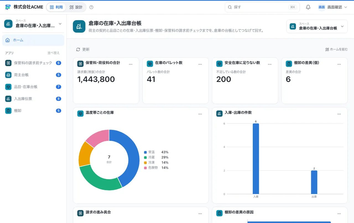Click the 荷主台帳 sidebar icon
Screen dimensions: 354x223
click(8, 75)
